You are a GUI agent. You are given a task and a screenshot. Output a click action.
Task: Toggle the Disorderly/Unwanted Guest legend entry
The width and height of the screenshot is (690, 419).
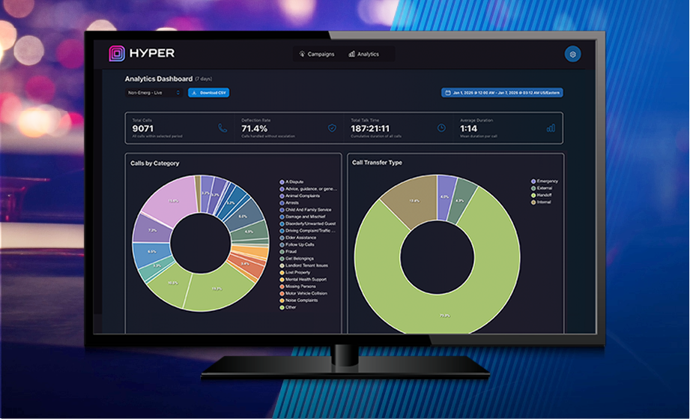click(x=308, y=223)
